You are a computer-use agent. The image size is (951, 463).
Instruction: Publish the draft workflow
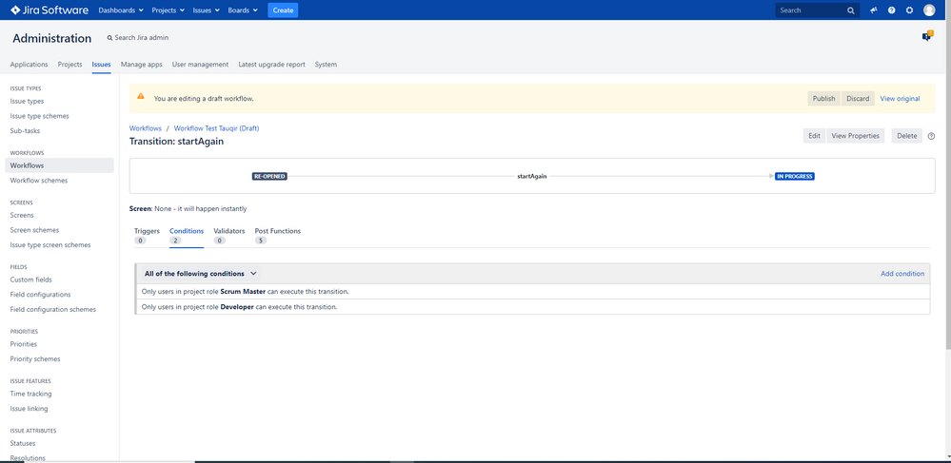(x=823, y=99)
